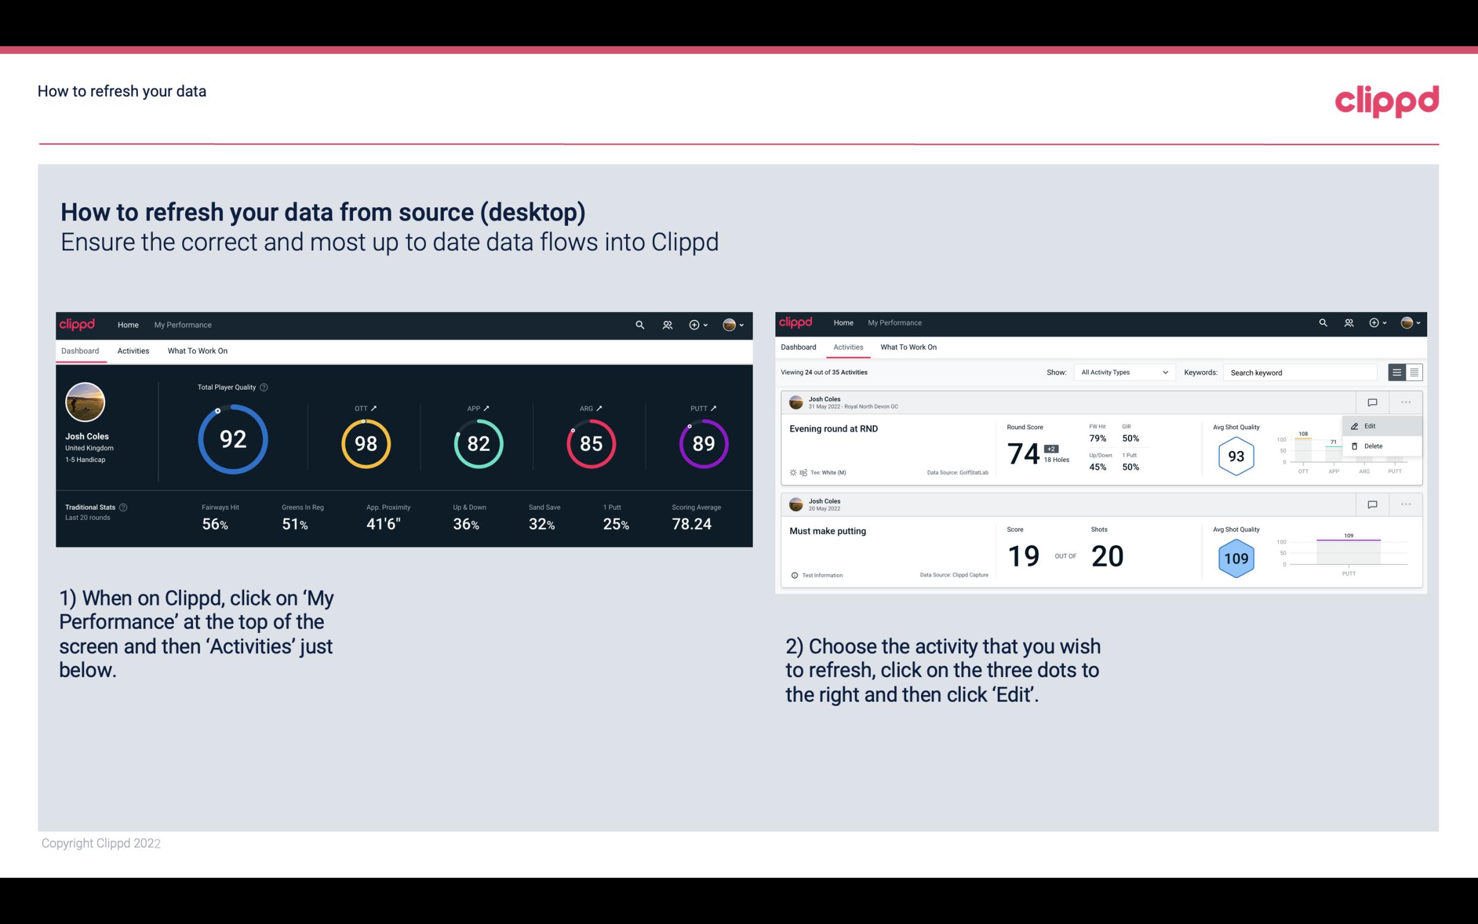1478x924 pixels.
Task: Click the search icon on dashboard
Action: tap(639, 323)
